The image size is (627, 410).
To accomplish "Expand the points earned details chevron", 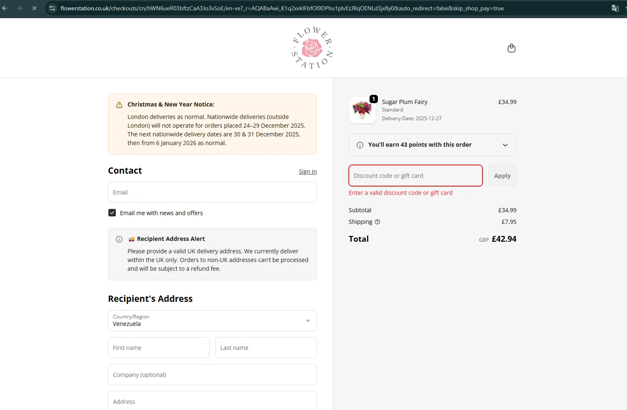I will coord(505,145).
